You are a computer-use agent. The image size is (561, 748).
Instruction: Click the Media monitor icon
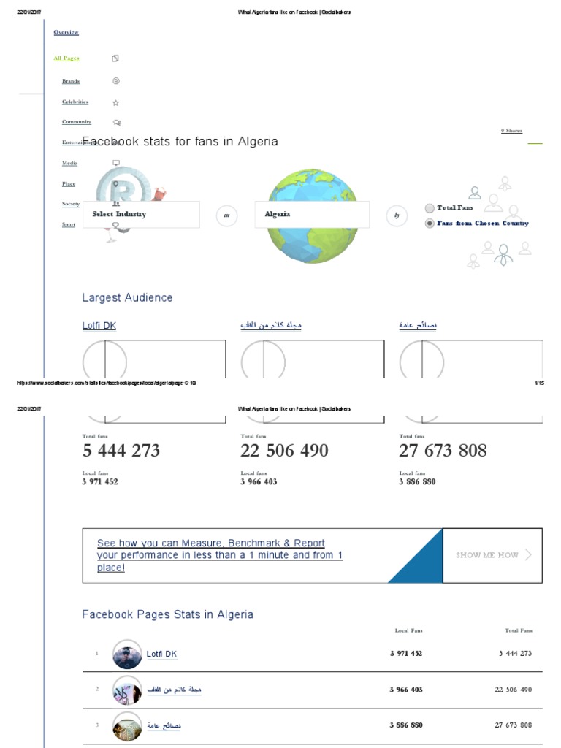(x=115, y=163)
